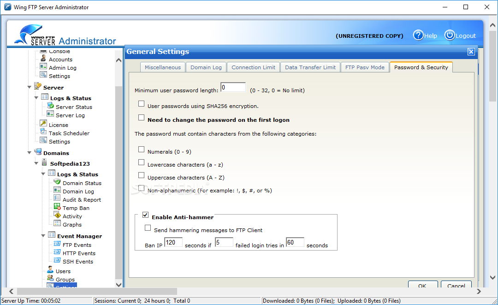The height and width of the screenshot is (305, 498).
Task: Confirm settings with OK button
Action: point(423,285)
